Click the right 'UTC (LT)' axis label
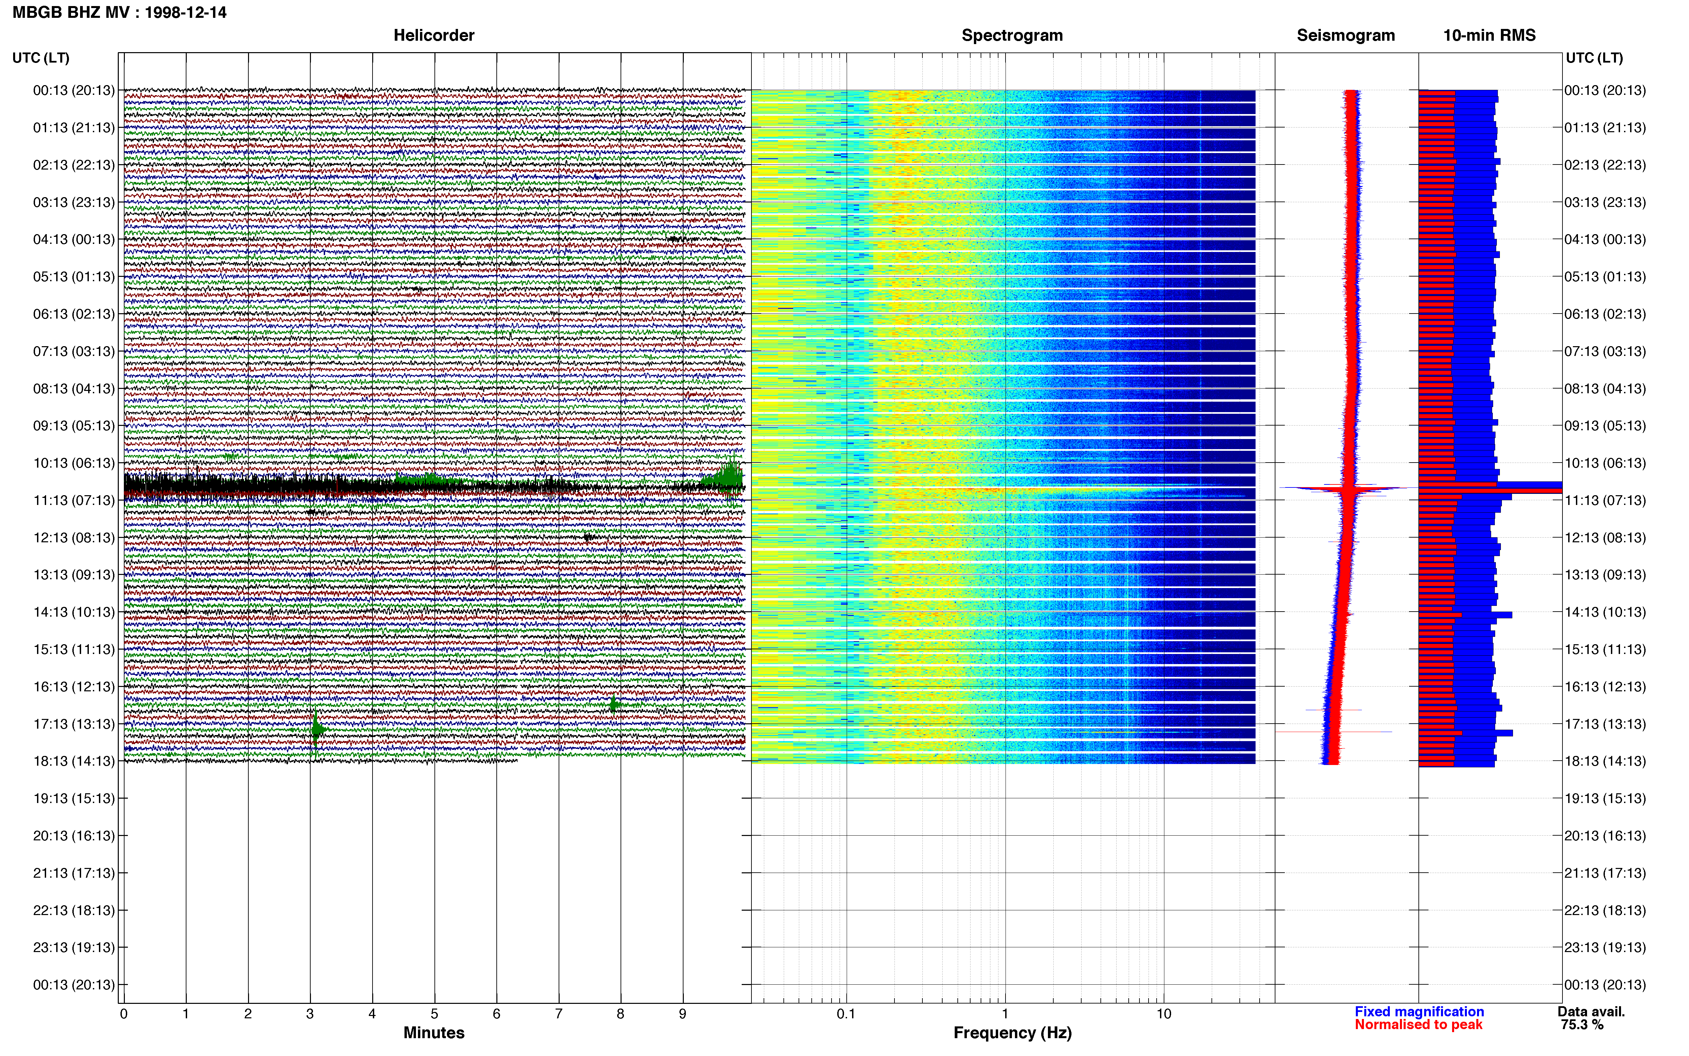The height and width of the screenshot is (1056, 1689). (1594, 58)
